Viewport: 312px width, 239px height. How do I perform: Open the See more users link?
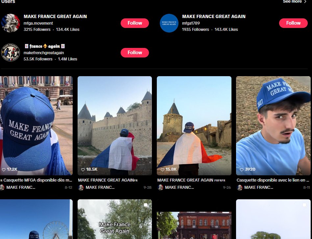pyautogui.click(x=295, y=2)
